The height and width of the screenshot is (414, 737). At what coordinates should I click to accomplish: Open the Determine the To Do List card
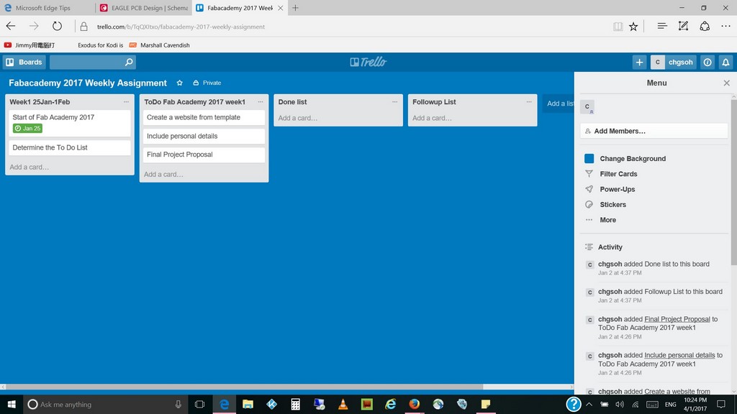(x=70, y=147)
